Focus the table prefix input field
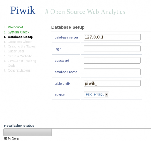Image resolution: width=151 pixels, height=141 pixels. click(x=112, y=83)
